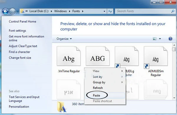Select the ADMUI3Sm Regular font thumbnail

pos(156,56)
